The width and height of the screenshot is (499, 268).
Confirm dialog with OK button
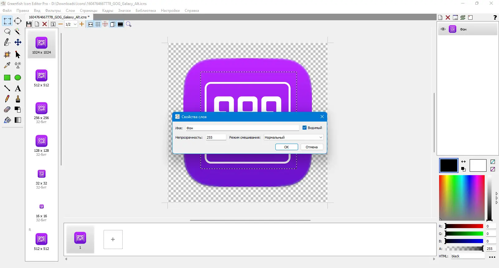(287, 147)
